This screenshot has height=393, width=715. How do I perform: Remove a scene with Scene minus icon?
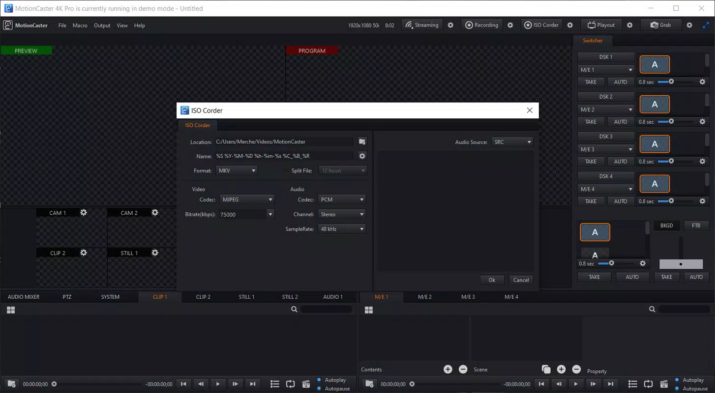click(576, 369)
